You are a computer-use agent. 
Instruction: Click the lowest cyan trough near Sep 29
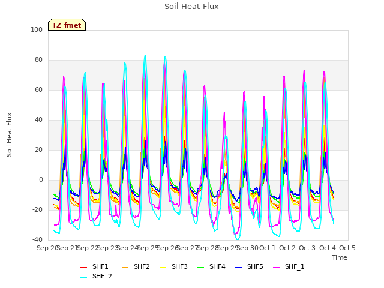(x=238, y=239)
